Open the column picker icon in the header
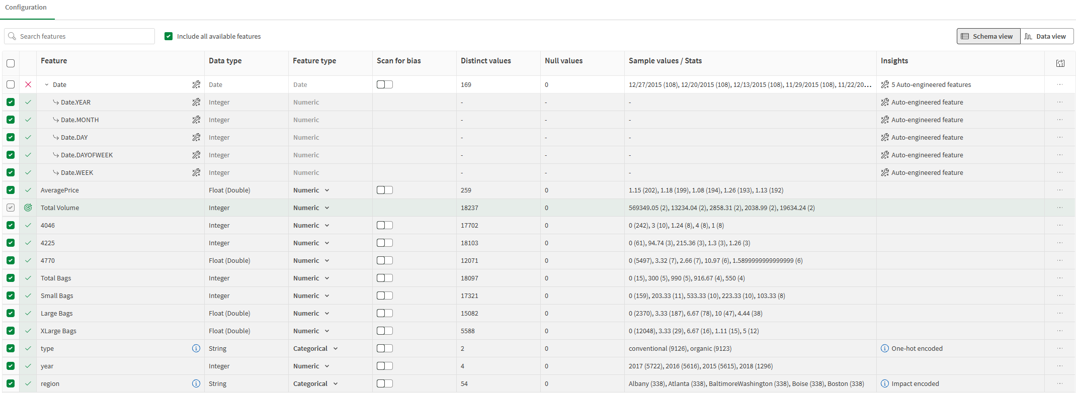 pos(1060,63)
